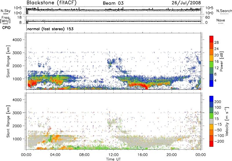Click the 60 tick on Nave axis
The image size is (232, 161).
click(x=207, y=17)
